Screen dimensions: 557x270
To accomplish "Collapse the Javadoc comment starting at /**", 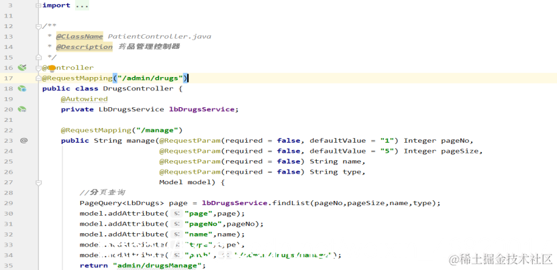I will (x=38, y=26).
